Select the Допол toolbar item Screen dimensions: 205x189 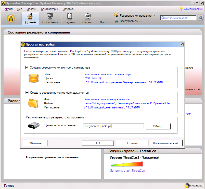point(104,22)
